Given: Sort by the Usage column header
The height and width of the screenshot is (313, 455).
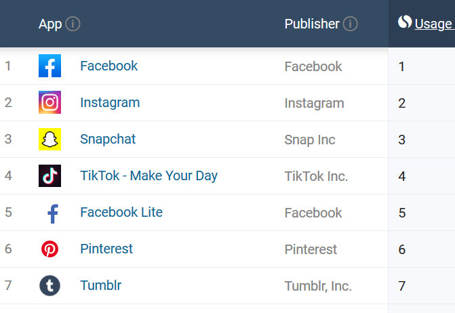Looking at the screenshot, I should [435, 24].
